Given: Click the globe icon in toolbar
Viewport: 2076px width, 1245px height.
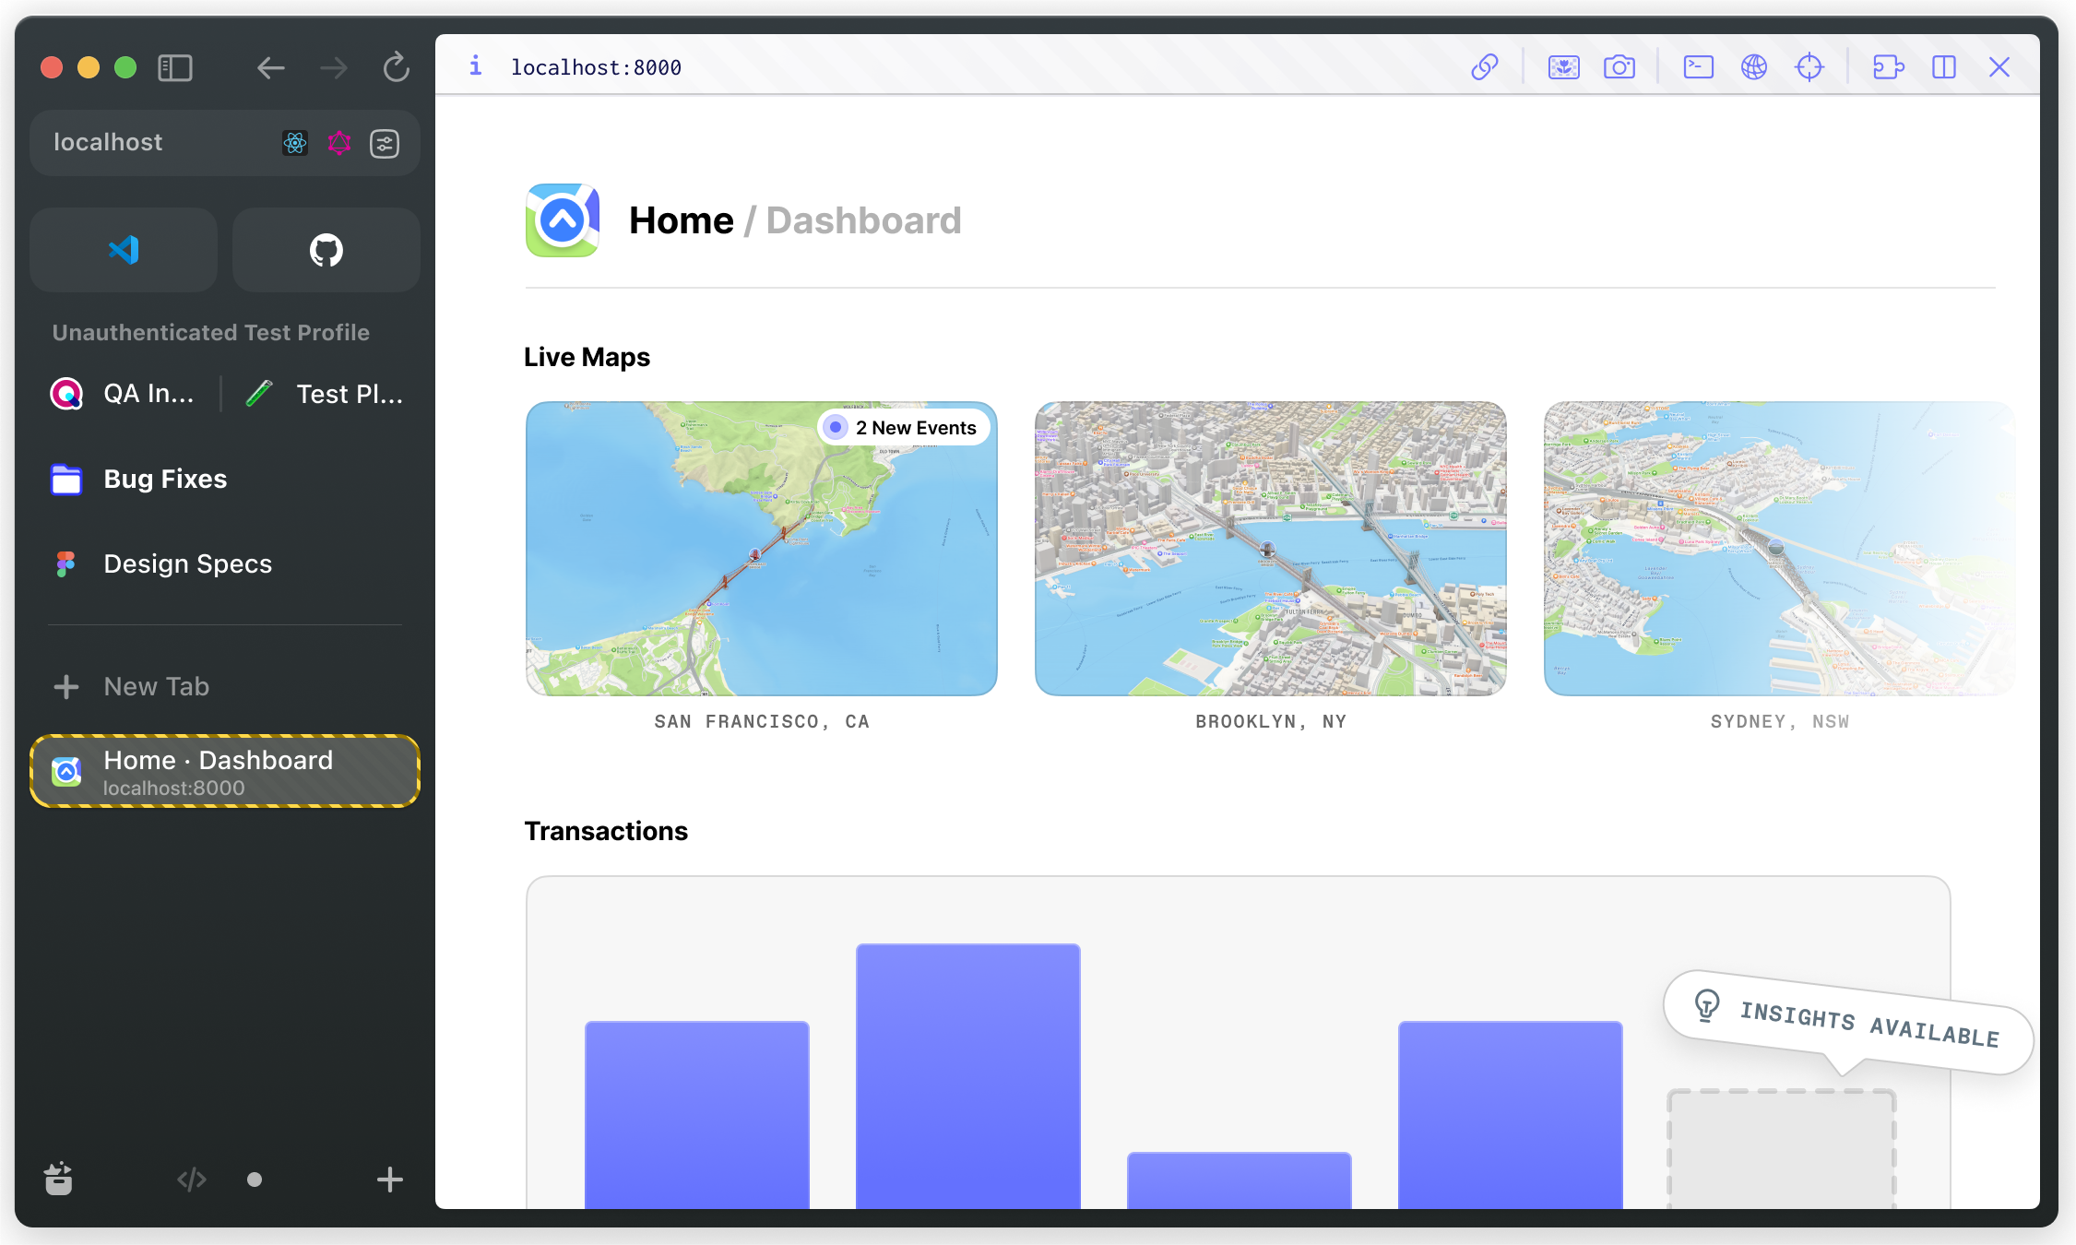Looking at the screenshot, I should point(1754,67).
